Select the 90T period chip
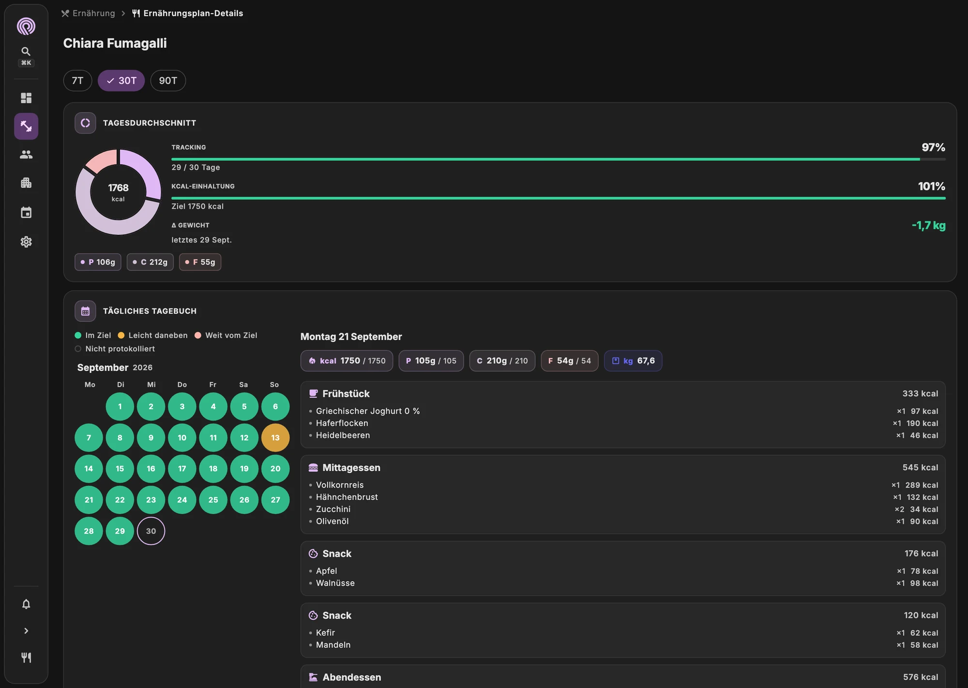The width and height of the screenshot is (968, 688). coord(168,80)
